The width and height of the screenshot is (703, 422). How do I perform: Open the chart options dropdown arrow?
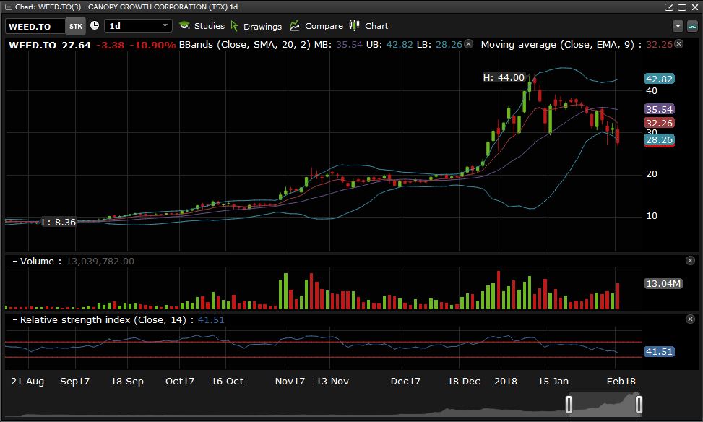point(678,26)
